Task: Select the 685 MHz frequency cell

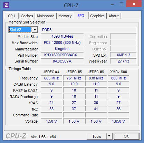Action: click(51, 78)
